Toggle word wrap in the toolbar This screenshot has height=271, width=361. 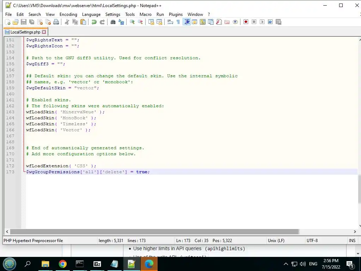tap(170, 22)
